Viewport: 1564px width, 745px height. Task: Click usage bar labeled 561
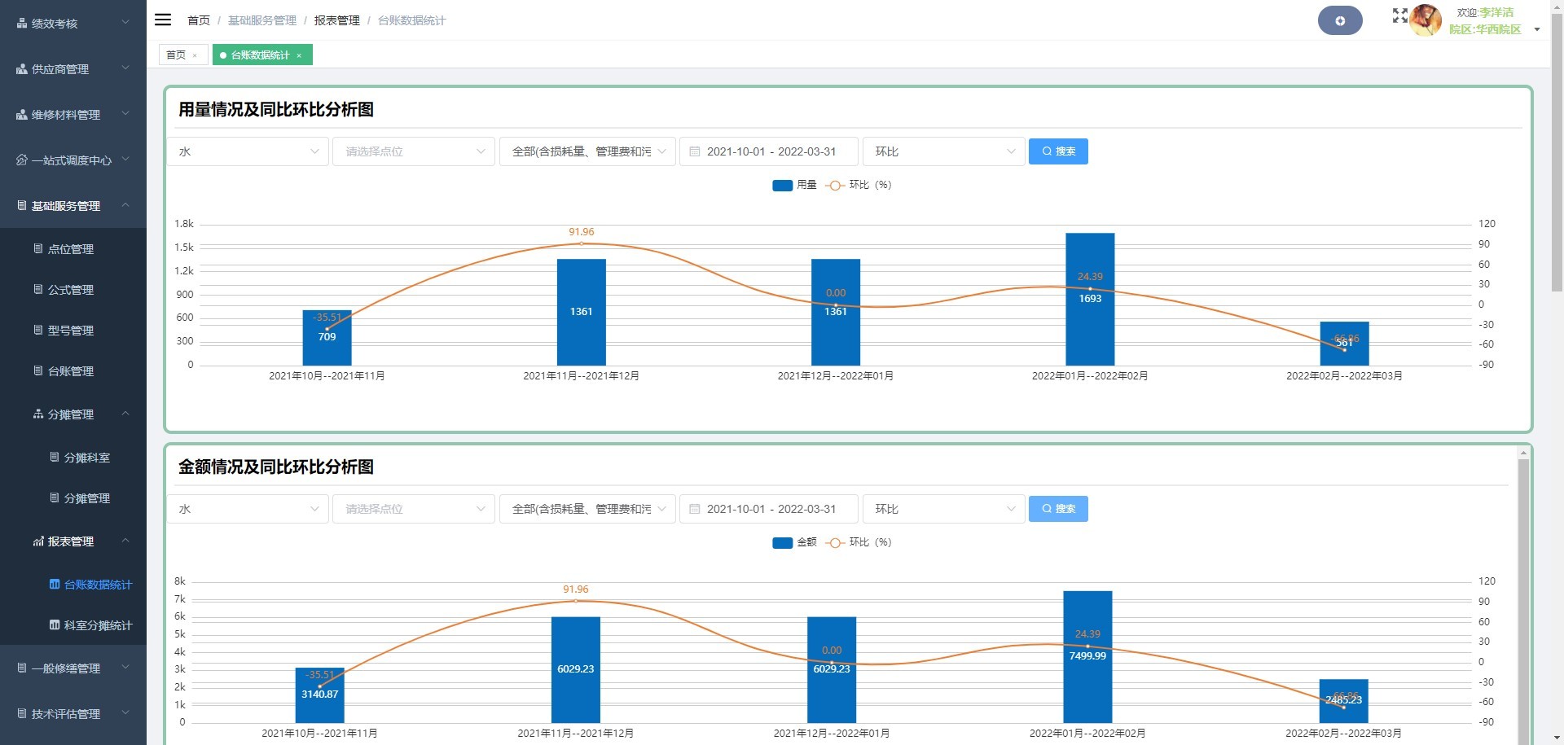point(1344,344)
